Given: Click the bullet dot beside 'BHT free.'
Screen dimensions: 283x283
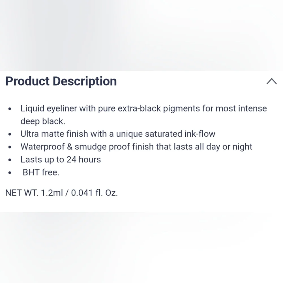Looking at the screenshot, I should 10,173.
